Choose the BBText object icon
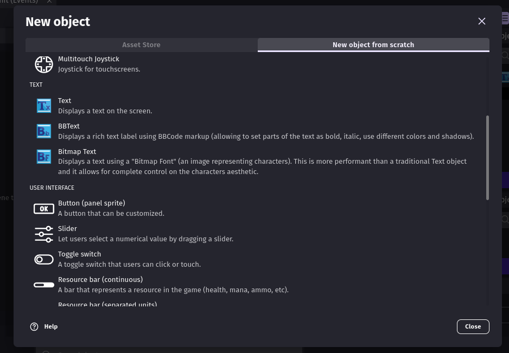Screen dimensions: 509x353 (x=44, y=131)
